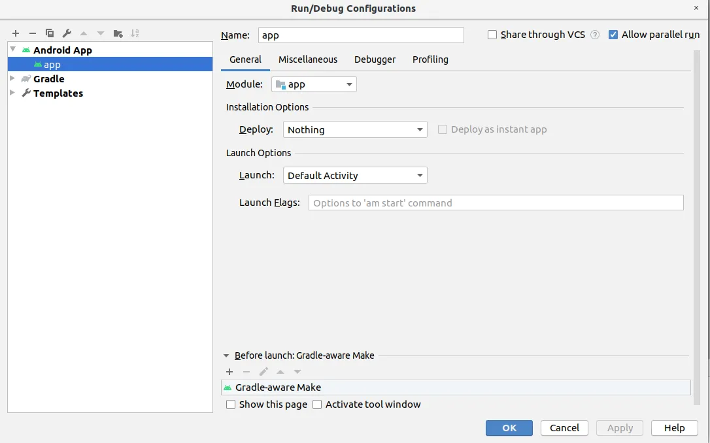The width and height of the screenshot is (710, 443).
Task: Open the Profiling tab
Action: pos(430,59)
